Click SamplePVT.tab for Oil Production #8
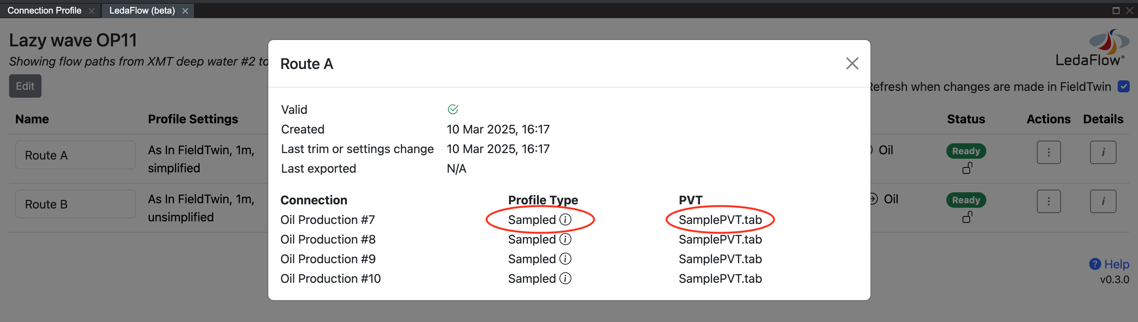This screenshot has height=322, width=1138. (720, 239)
